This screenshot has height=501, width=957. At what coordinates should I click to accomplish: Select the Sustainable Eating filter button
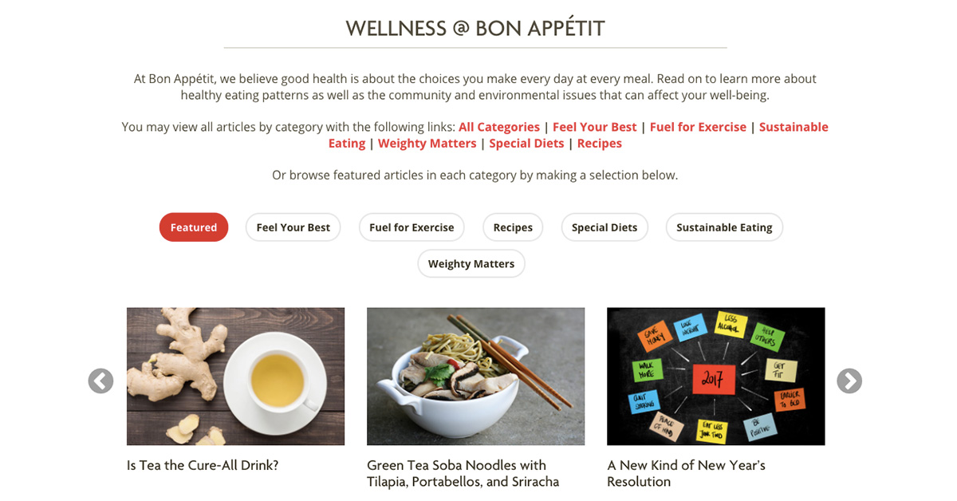pos(724,227)
